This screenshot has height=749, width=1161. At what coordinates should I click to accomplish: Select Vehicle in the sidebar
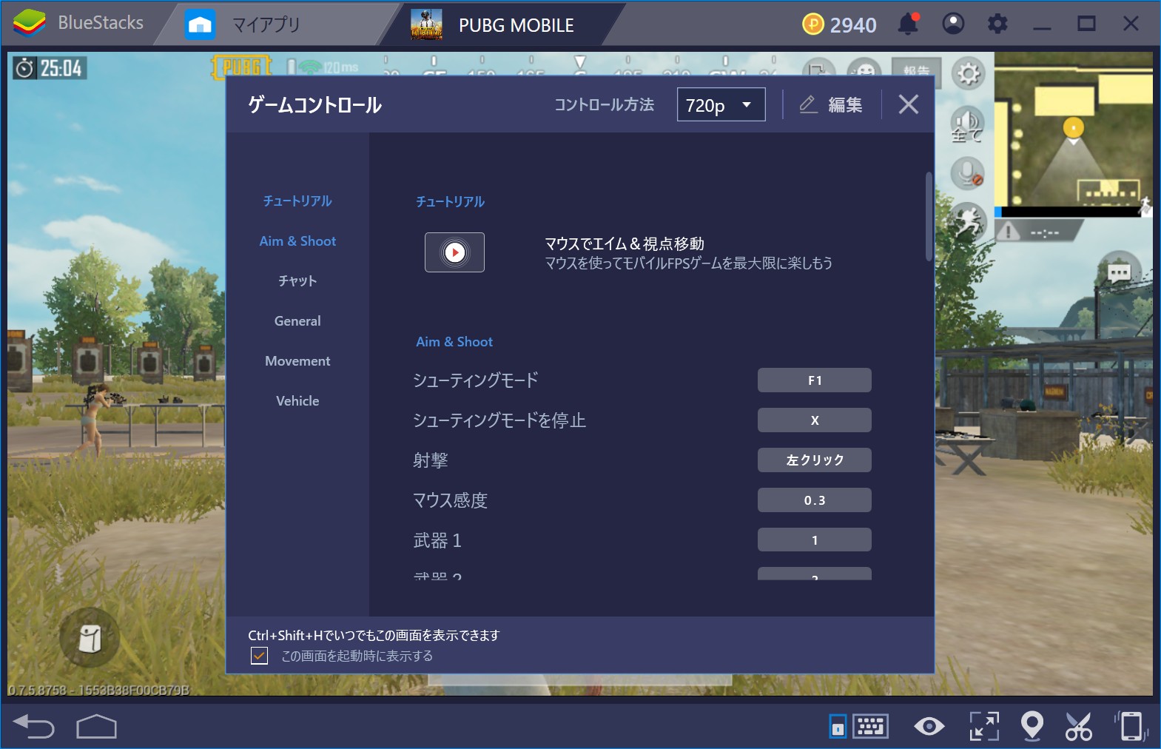point(297,400)
